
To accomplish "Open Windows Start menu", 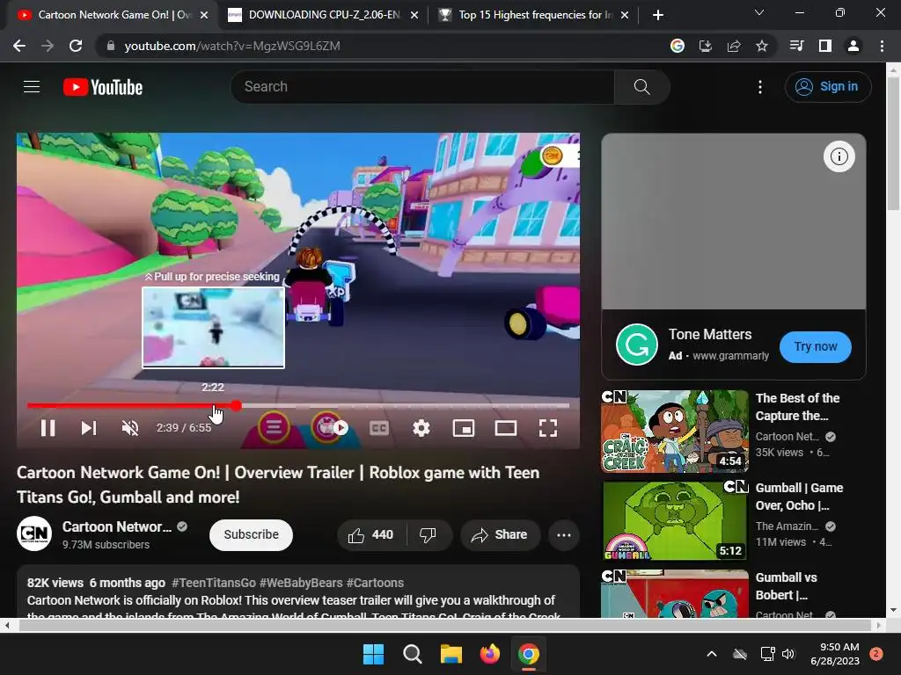I will [373, 654].
